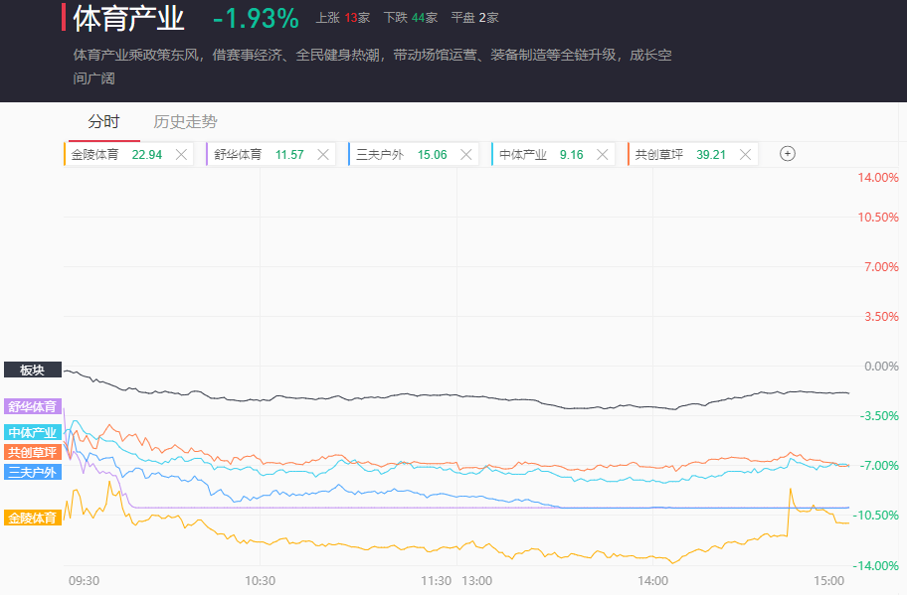Toggle the 舒华体育 chart line label
This screenshot has width=907, height=595.
33,406
